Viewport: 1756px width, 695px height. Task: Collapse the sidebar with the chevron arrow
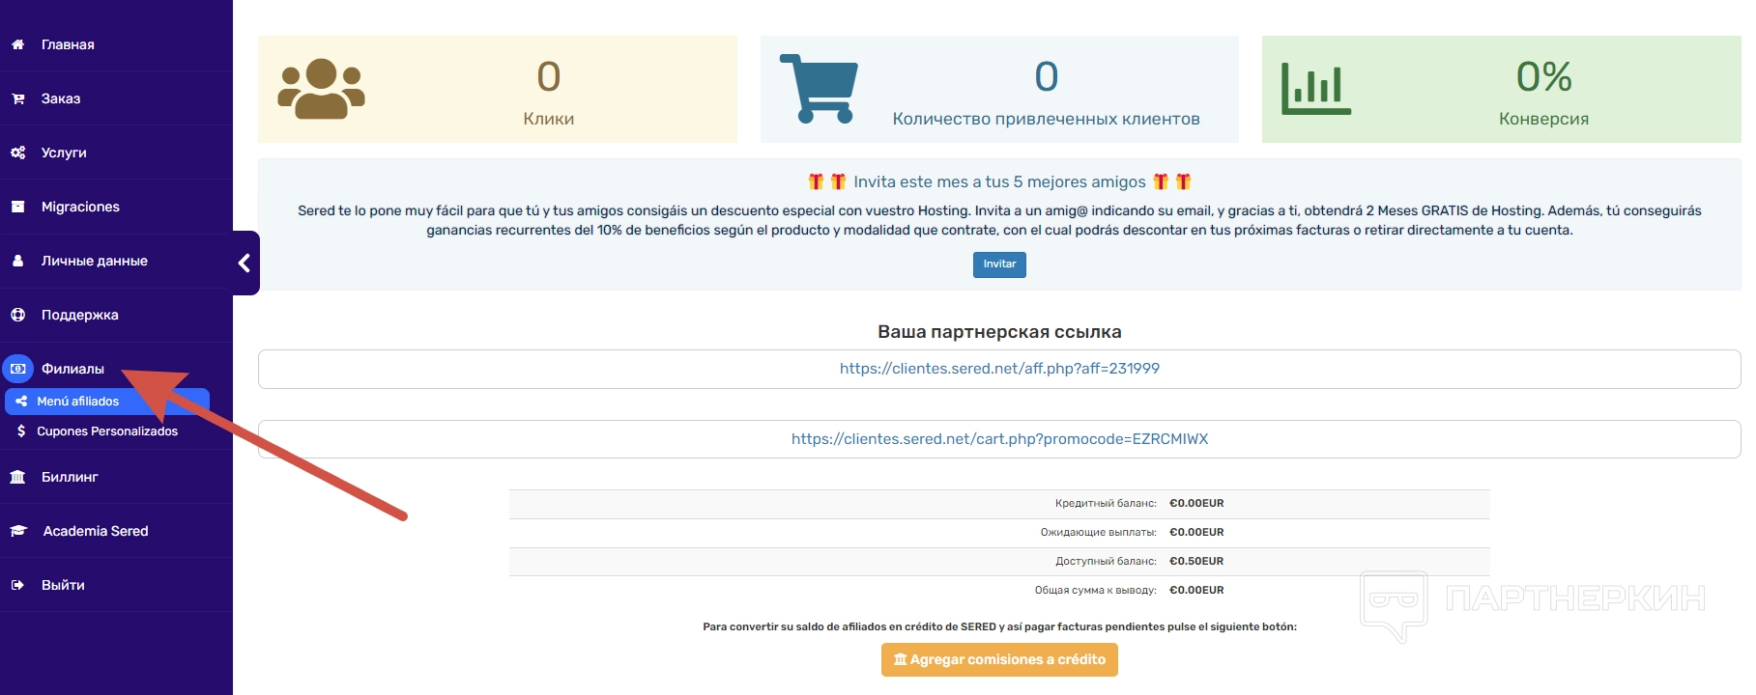(245, 263)
